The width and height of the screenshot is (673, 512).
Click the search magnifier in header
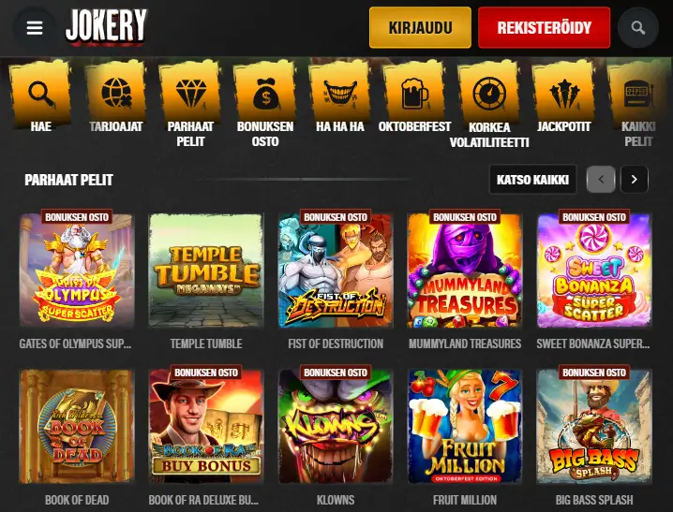pos(637,28)
